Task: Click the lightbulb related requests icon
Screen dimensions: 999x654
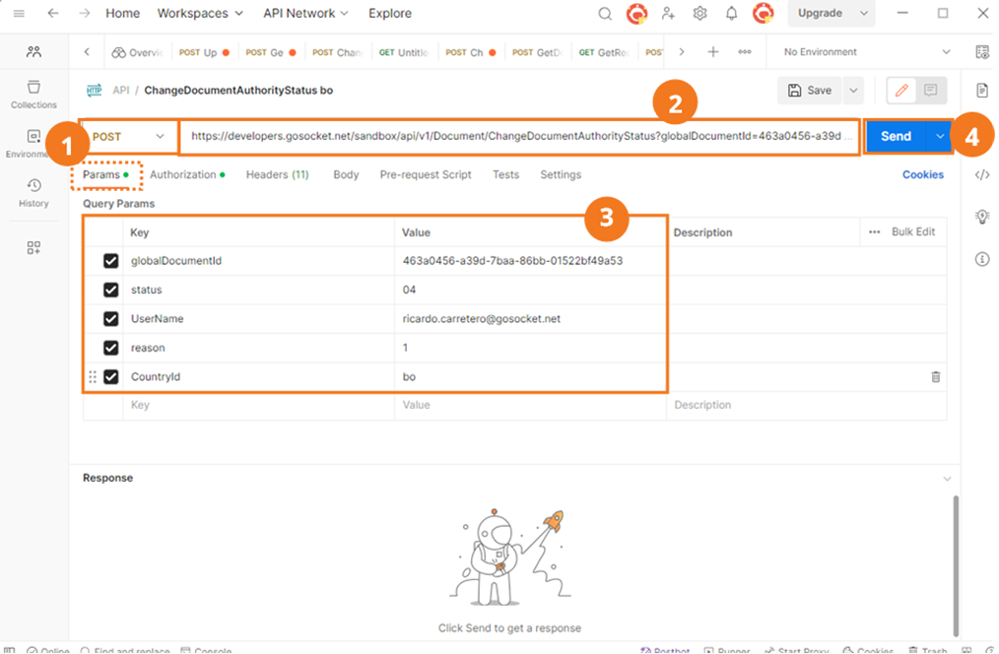Action: (x=982, y=217)
